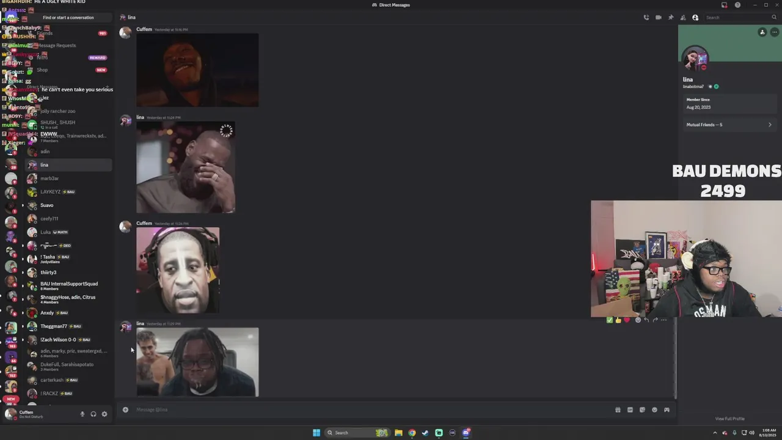Screen dimensions: 782x440
Task: Select the lina direct message
Action: coord(68,165)
